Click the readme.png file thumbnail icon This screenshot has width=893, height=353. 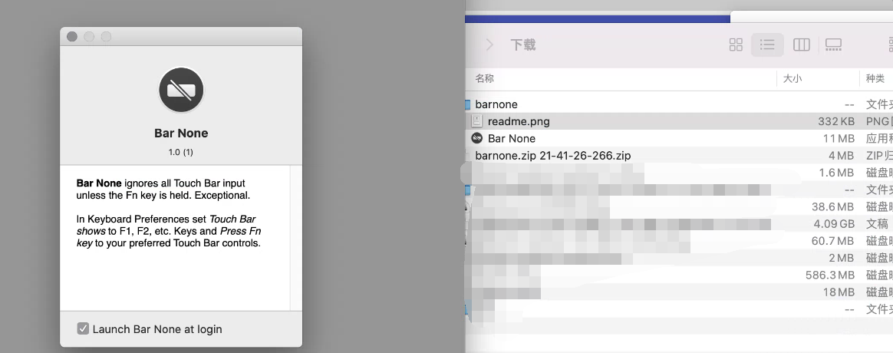point(476,121)
